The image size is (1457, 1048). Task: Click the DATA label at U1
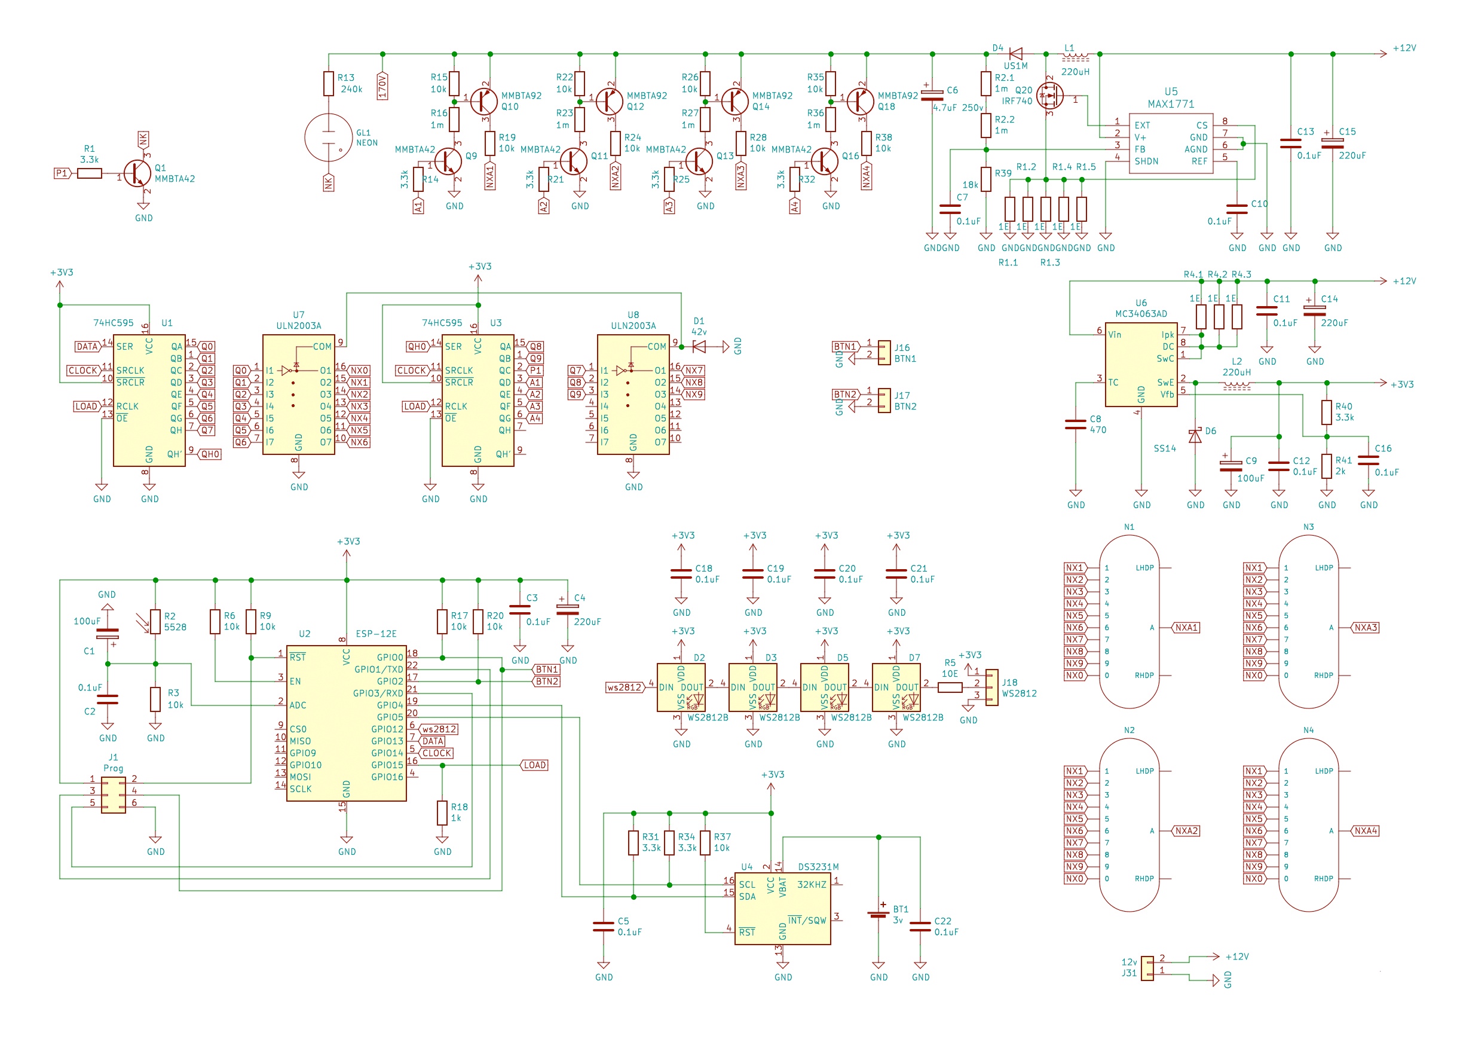87,347
